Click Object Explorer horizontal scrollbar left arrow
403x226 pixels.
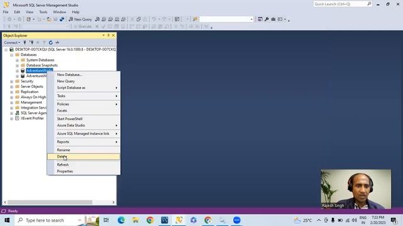click(5, 202)
